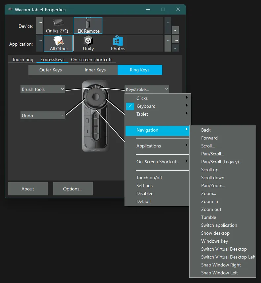Select Pan/Scroll... menu entry
Image resolution: width=261 pixels, height=283 pixels.
[223, 154]
